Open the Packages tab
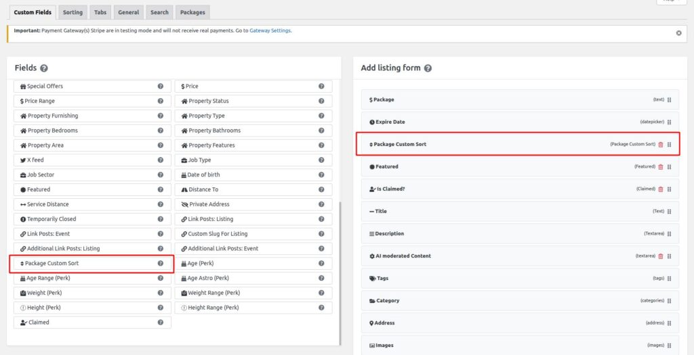The height and width of the screenshot is (355, 694). [x=192, y=12]
